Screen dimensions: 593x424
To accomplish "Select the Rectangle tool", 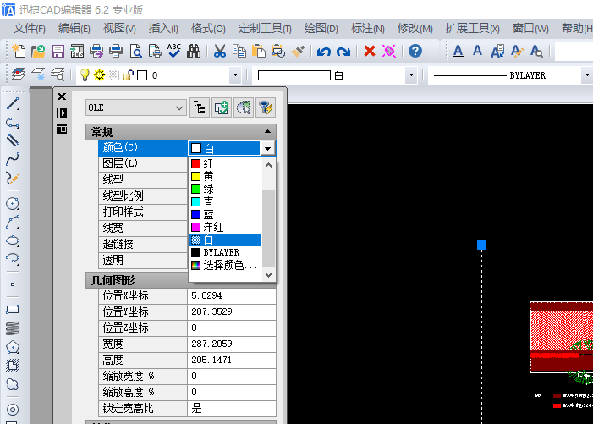I will 13,310.
